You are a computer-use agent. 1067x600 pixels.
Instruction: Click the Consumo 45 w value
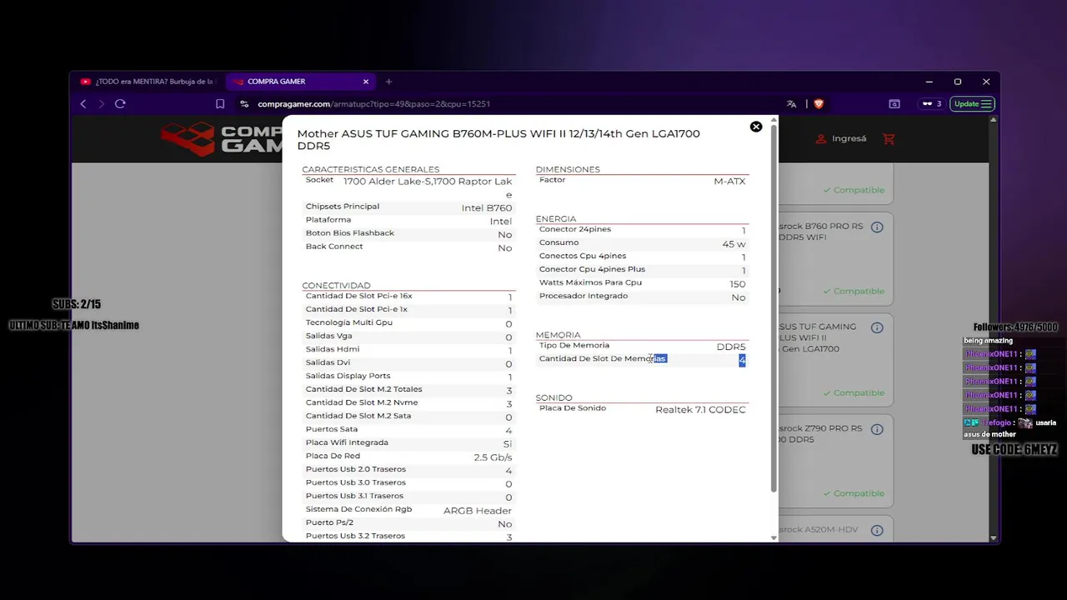pyautogui.click(x=734, y=244)
